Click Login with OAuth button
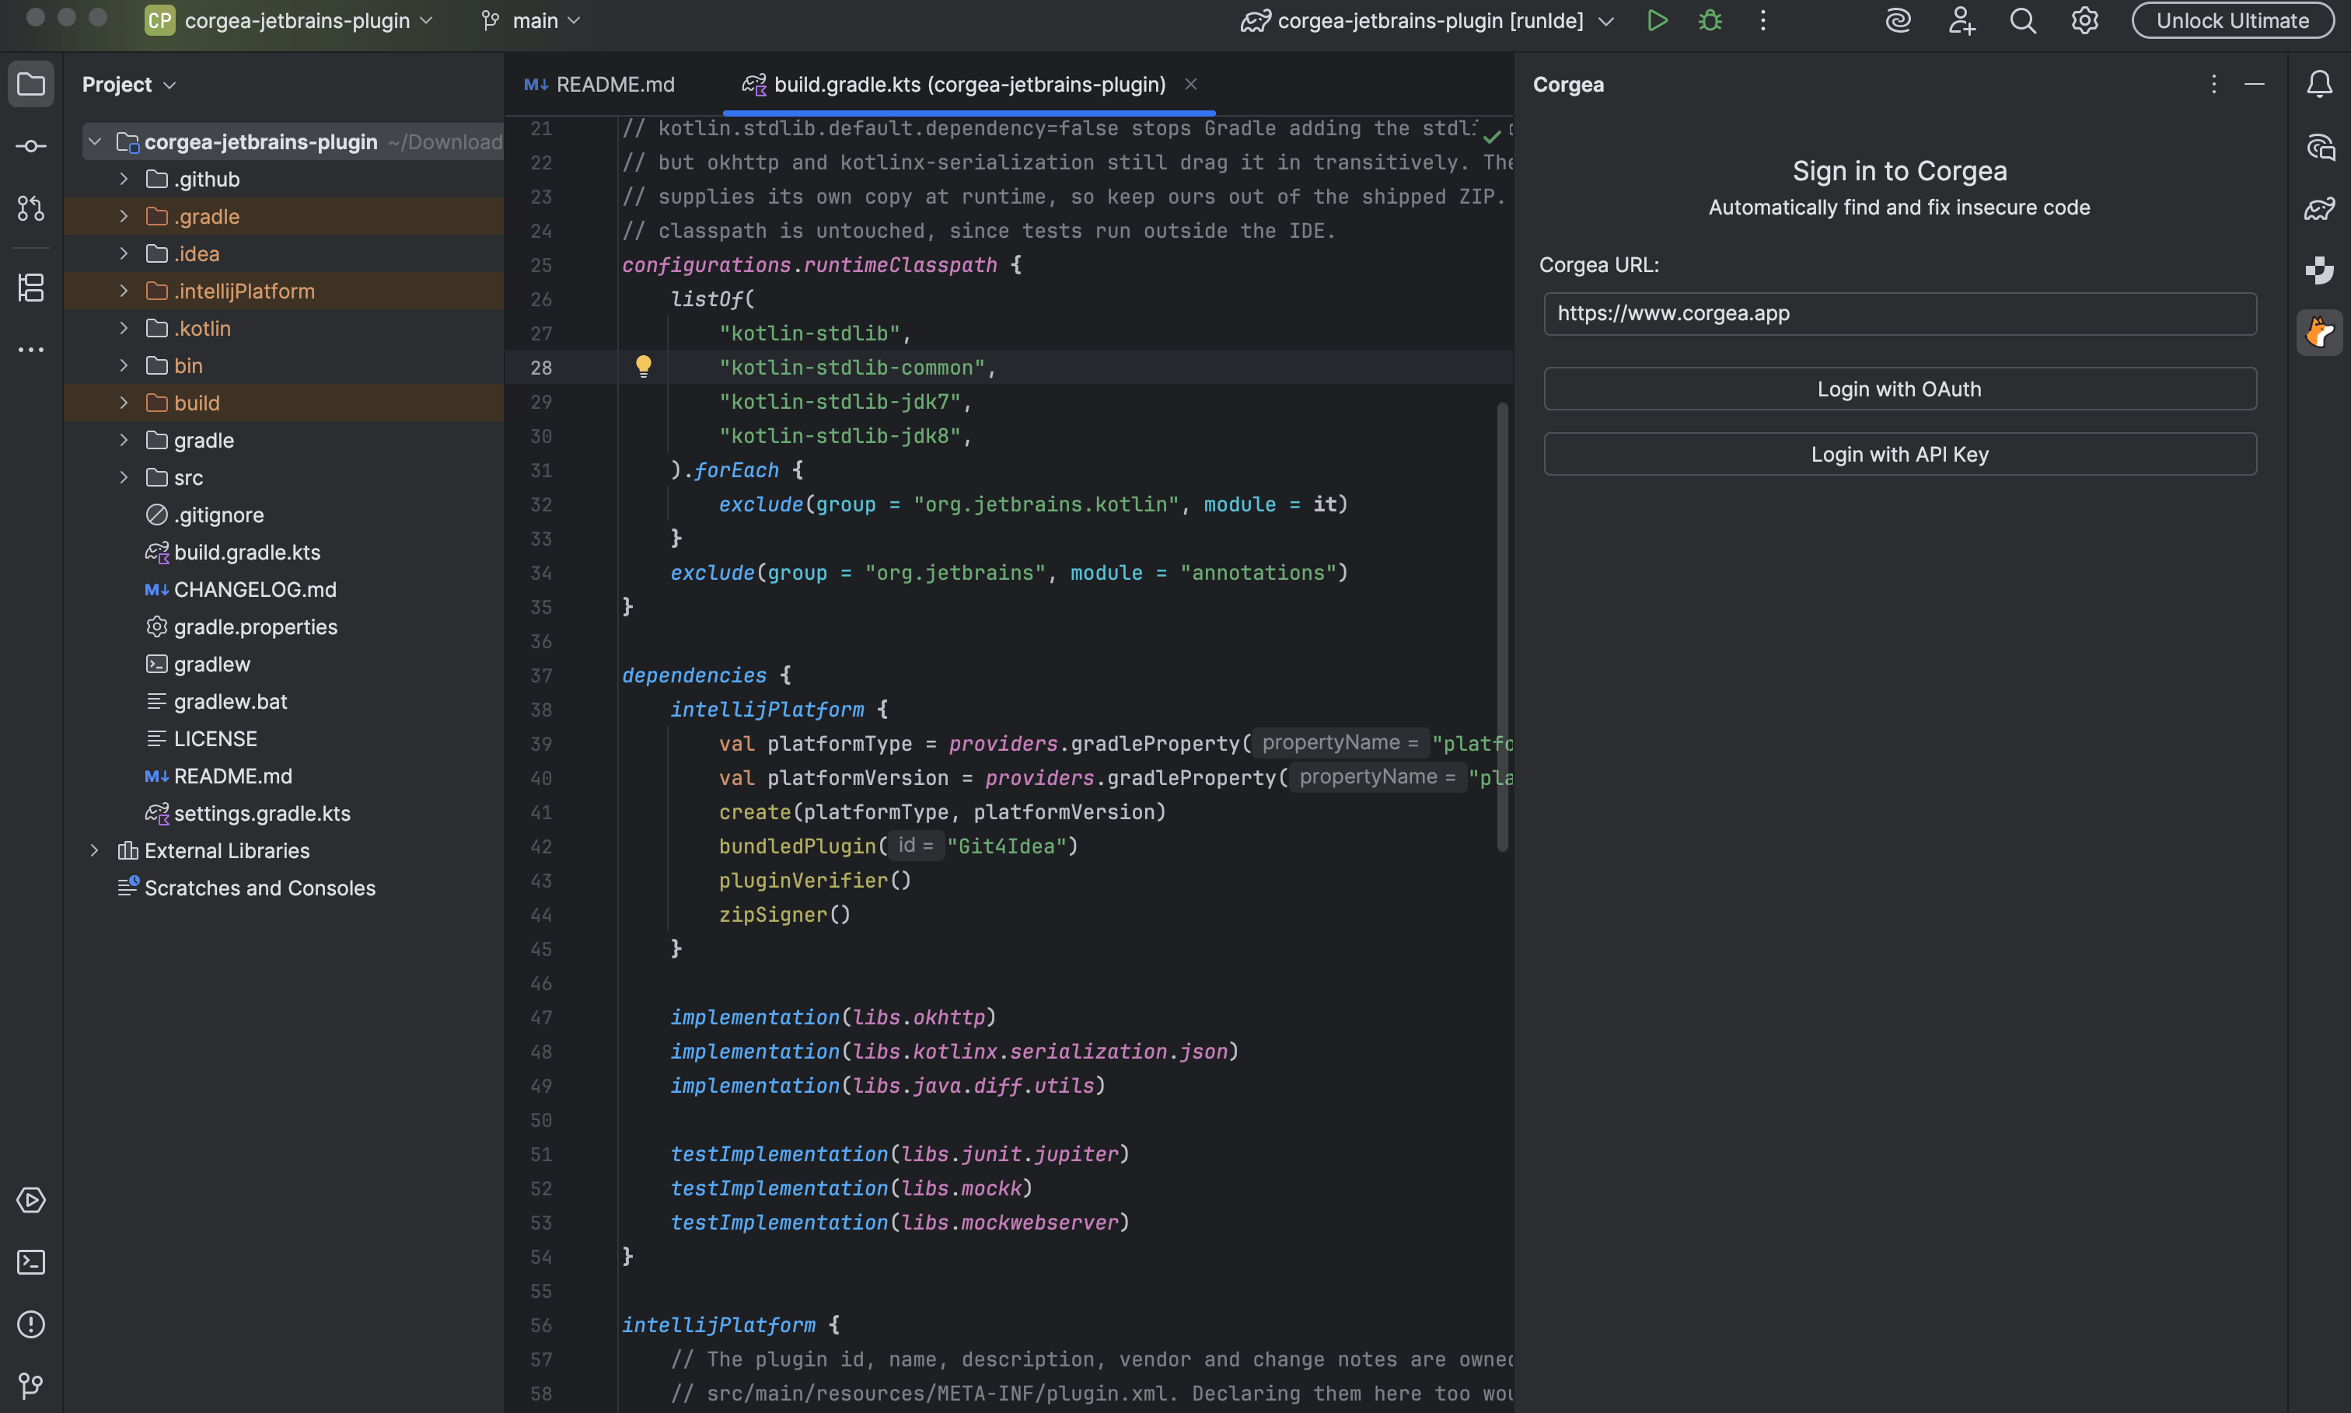2351x1413 pixels. point(1899,389)
